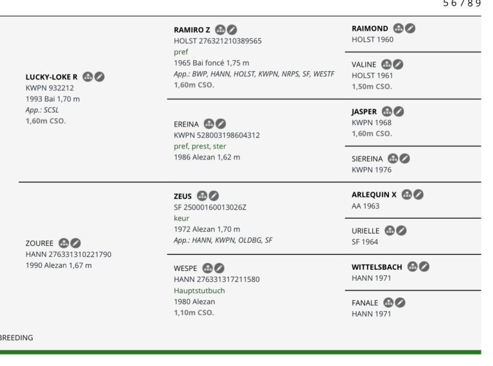The width and height of the screenshot is (493, 366).
Task: Click edit pencil icon beside SIEREINA
Action: coord(405,159)
